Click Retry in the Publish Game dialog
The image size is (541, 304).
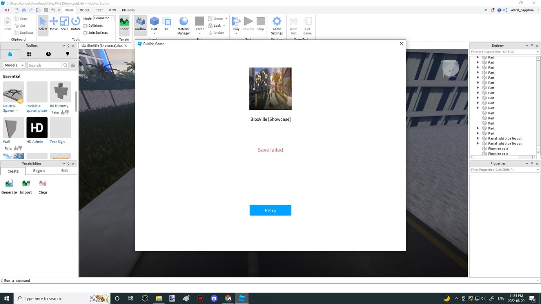point(270,210)
